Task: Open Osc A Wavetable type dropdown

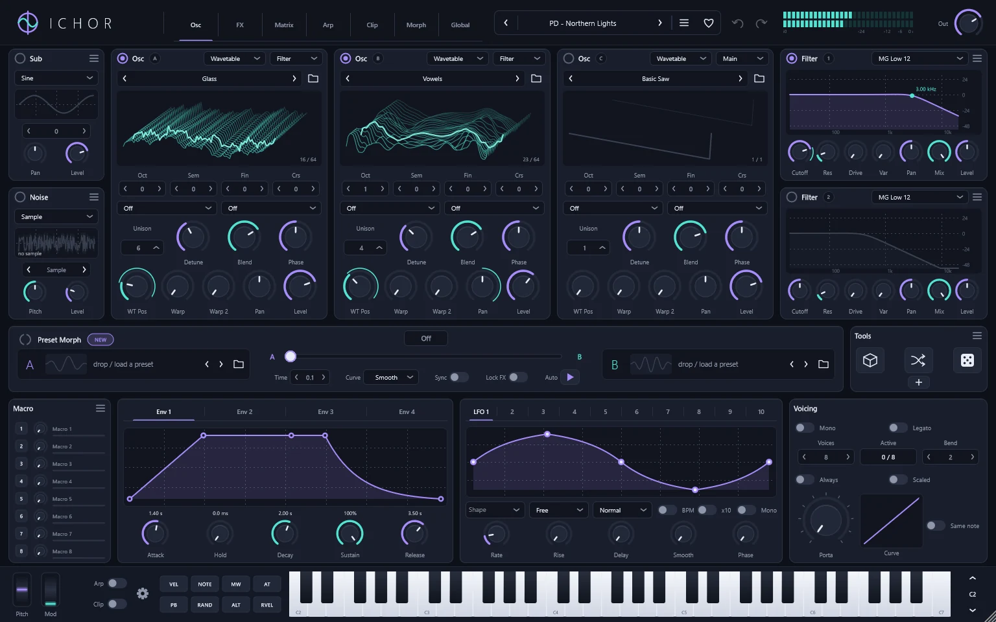Action: [x=234, y=58]
